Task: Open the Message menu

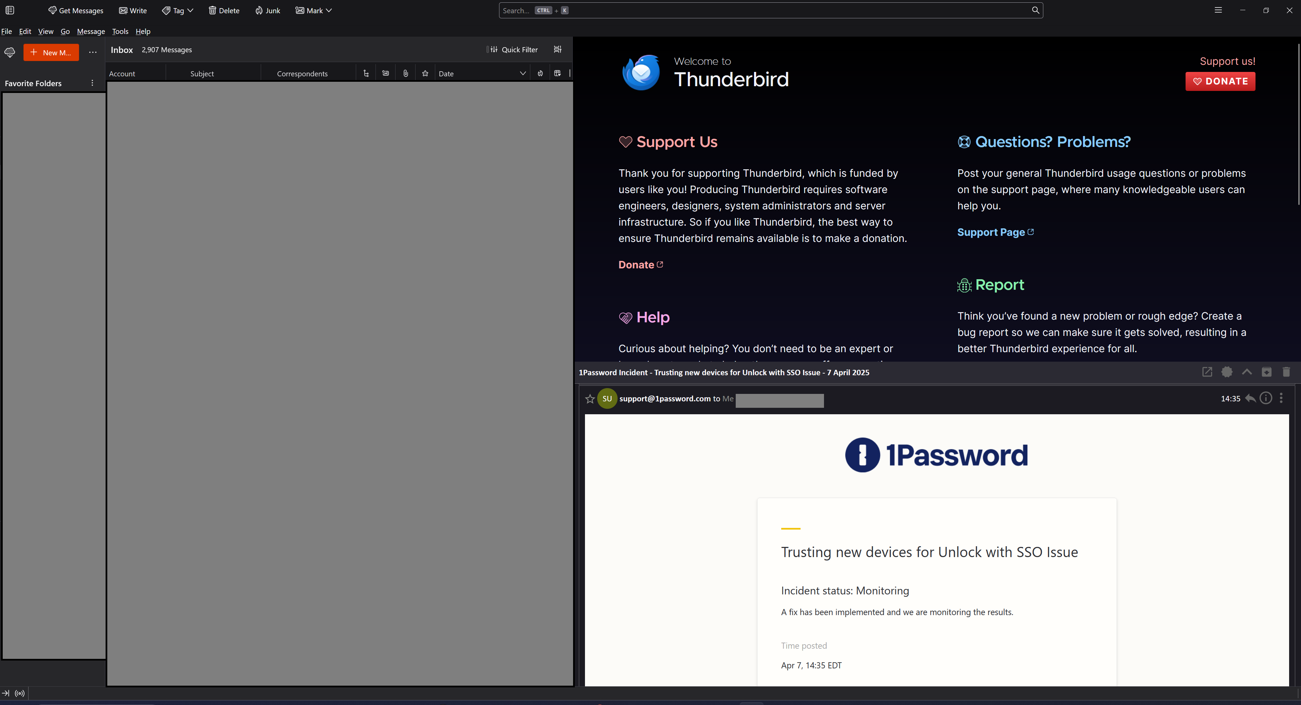Action: (91, 31)
